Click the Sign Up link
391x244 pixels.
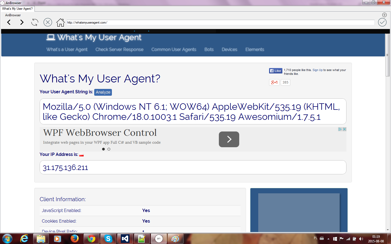(x=317, y=70)
